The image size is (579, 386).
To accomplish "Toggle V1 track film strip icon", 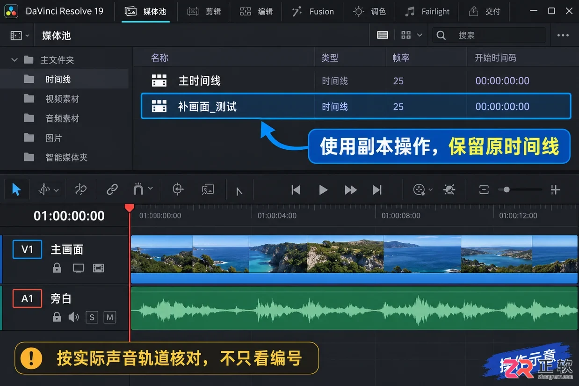I will [x=98, y=268].
